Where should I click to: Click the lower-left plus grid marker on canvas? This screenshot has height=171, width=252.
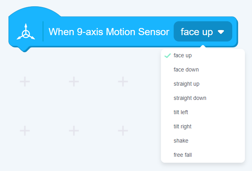25,130
